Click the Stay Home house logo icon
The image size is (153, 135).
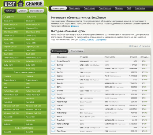point(21,4)
